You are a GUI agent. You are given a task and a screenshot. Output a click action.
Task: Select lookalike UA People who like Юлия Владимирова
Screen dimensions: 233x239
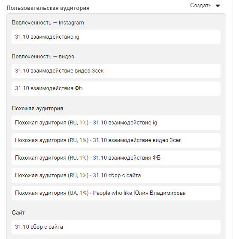(x=116, y=193)
